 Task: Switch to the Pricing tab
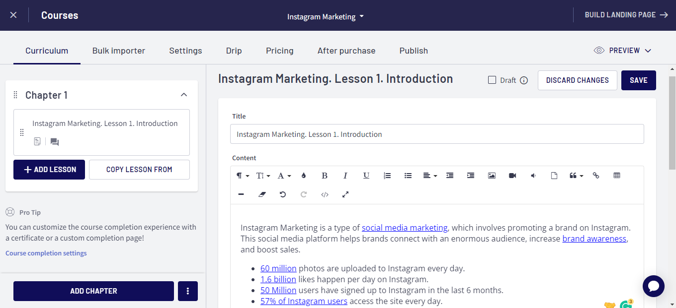pyautogui.click(x=279, y=51)
